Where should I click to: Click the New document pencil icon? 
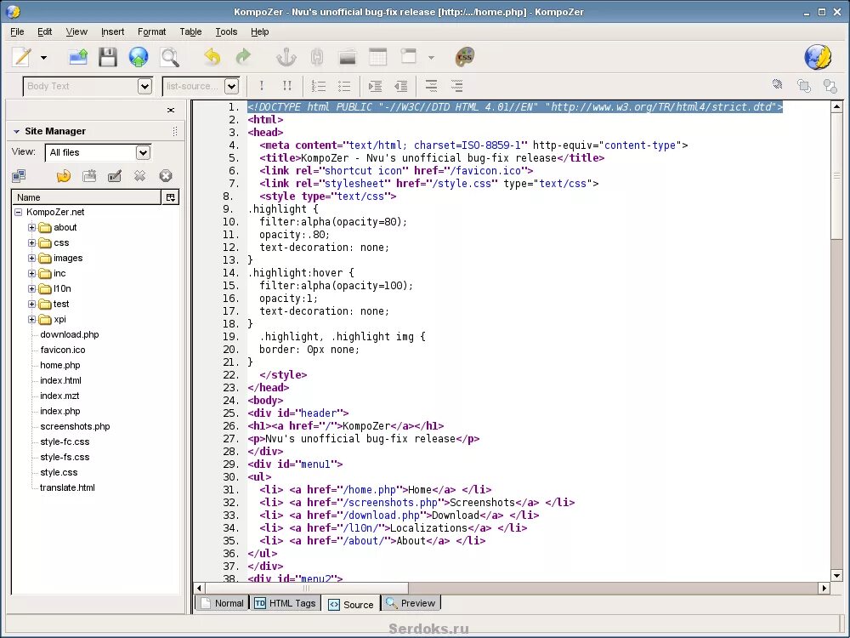click(x=22, y=57)
